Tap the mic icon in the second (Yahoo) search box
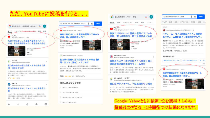Screen dimensions: 210x118 tap(89, 23)
